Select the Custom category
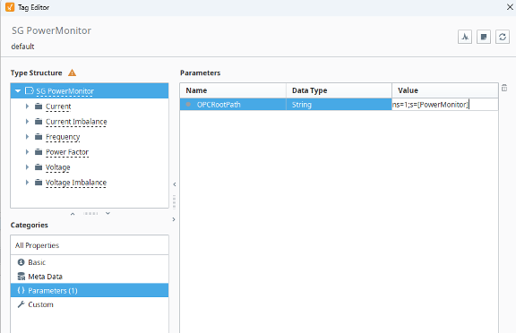Image resolution: width=516 pixels, height=333 pixels. 90,304
